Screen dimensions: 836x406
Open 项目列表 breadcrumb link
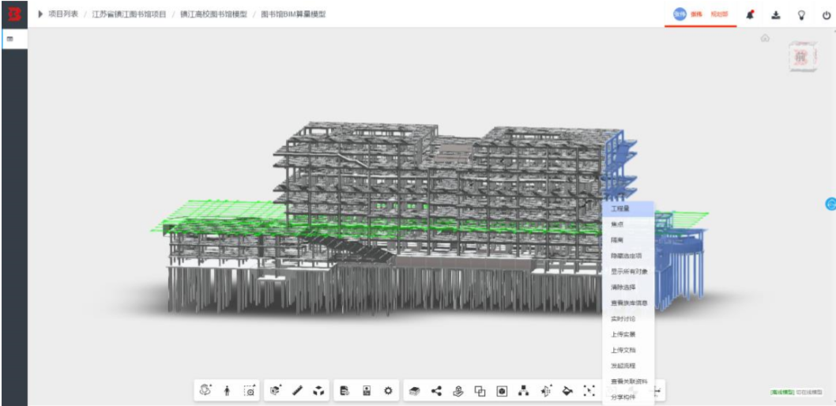63,14
